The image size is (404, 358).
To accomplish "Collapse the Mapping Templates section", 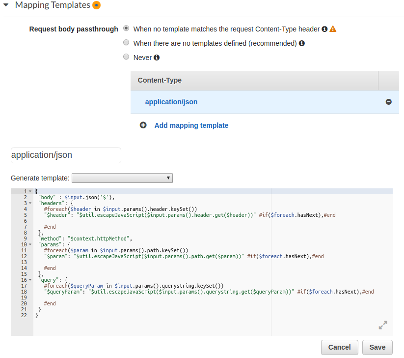I will 6,5.
